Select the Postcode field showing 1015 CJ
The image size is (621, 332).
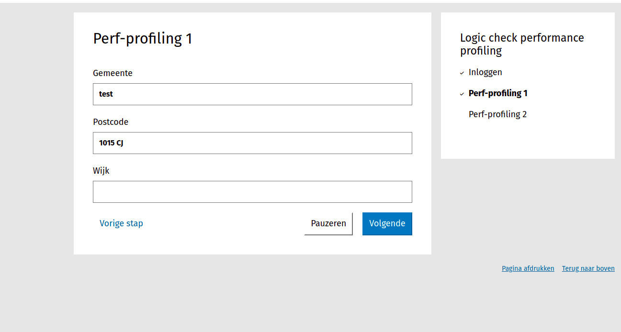252,143
